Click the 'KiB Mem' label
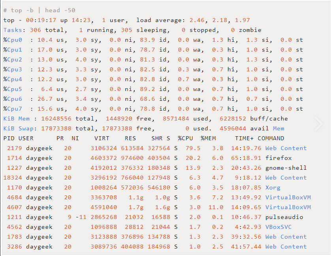 pyautogui.click(x=17, y=119)
